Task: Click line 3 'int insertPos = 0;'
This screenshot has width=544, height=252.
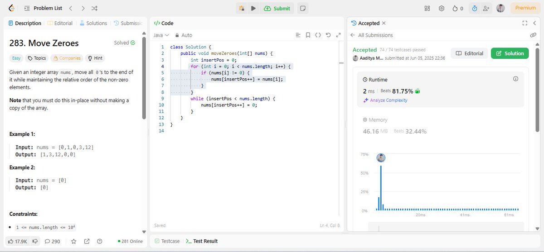Action: pos(214,60)
